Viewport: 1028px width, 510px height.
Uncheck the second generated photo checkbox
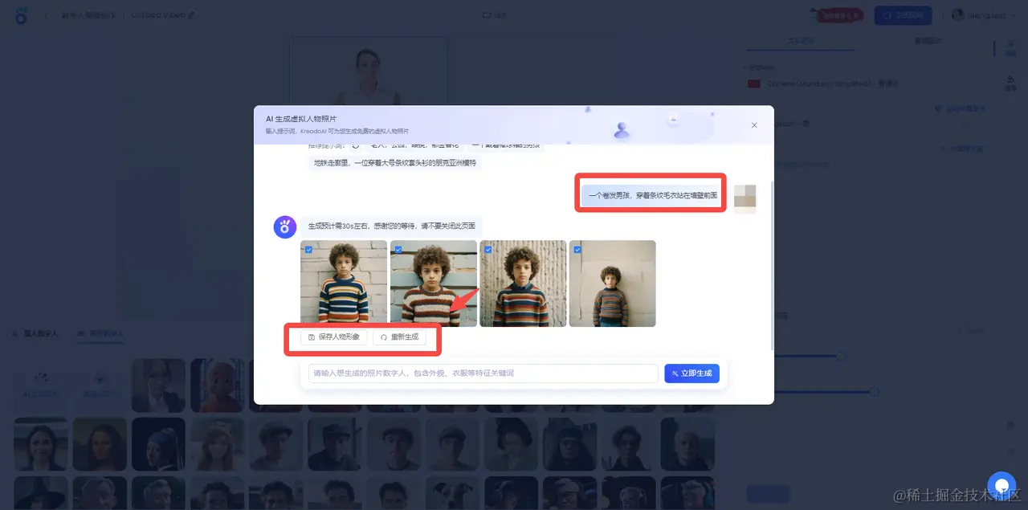pos(398,249)
